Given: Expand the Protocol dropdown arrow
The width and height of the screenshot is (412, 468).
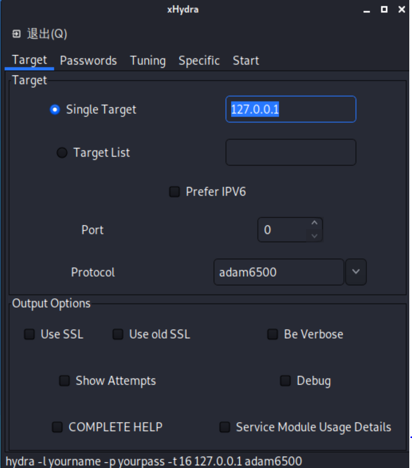Looking at the screenshot, I should pos(356,272).
